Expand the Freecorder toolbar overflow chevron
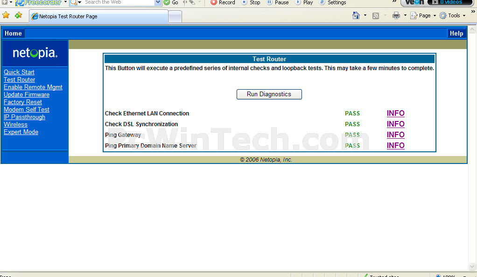 [x=394, y=2]
